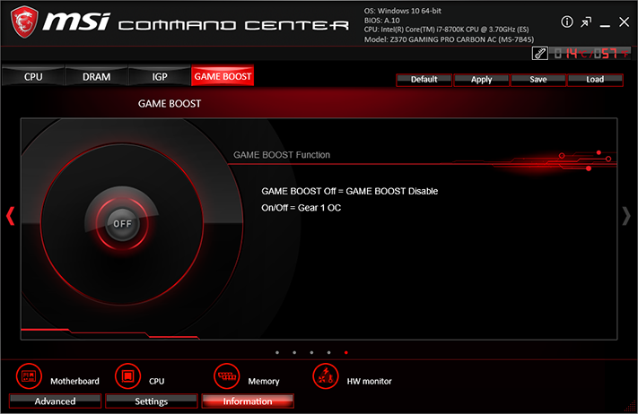The height and width of the screenshot is (414, 638).
Task: Open the Settings section
Action: pyautogui.click(x=152, y=401)
